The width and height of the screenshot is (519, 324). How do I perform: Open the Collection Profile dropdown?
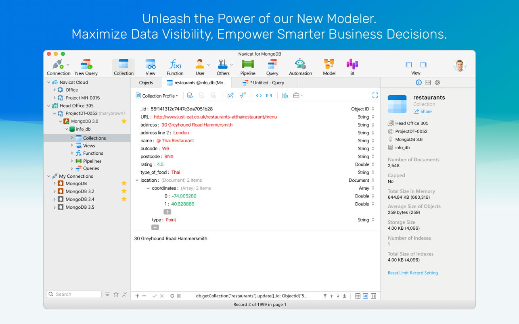[157, 96]
